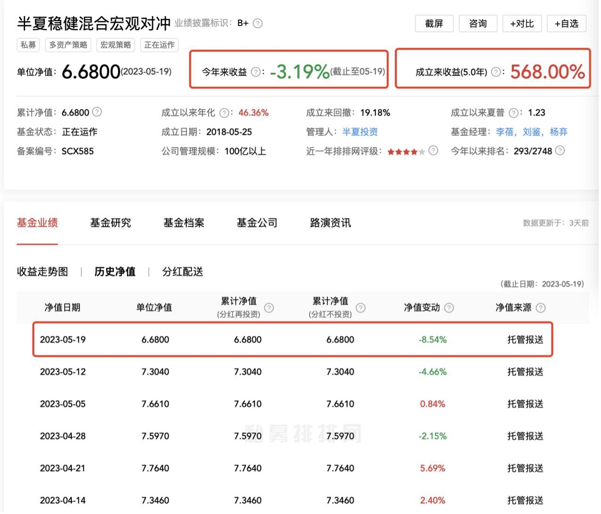Select the 分红配送 sub-tab

point(183,272)
